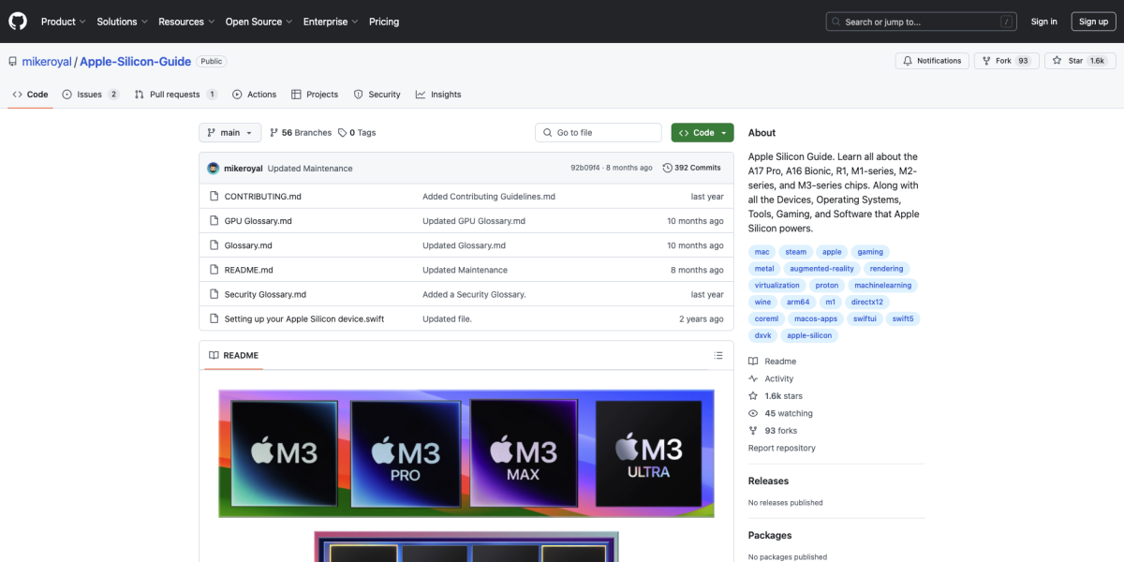Switch to the Issues tab
The width and height of the screenshot is (1124, 562).
pos(90,95)
